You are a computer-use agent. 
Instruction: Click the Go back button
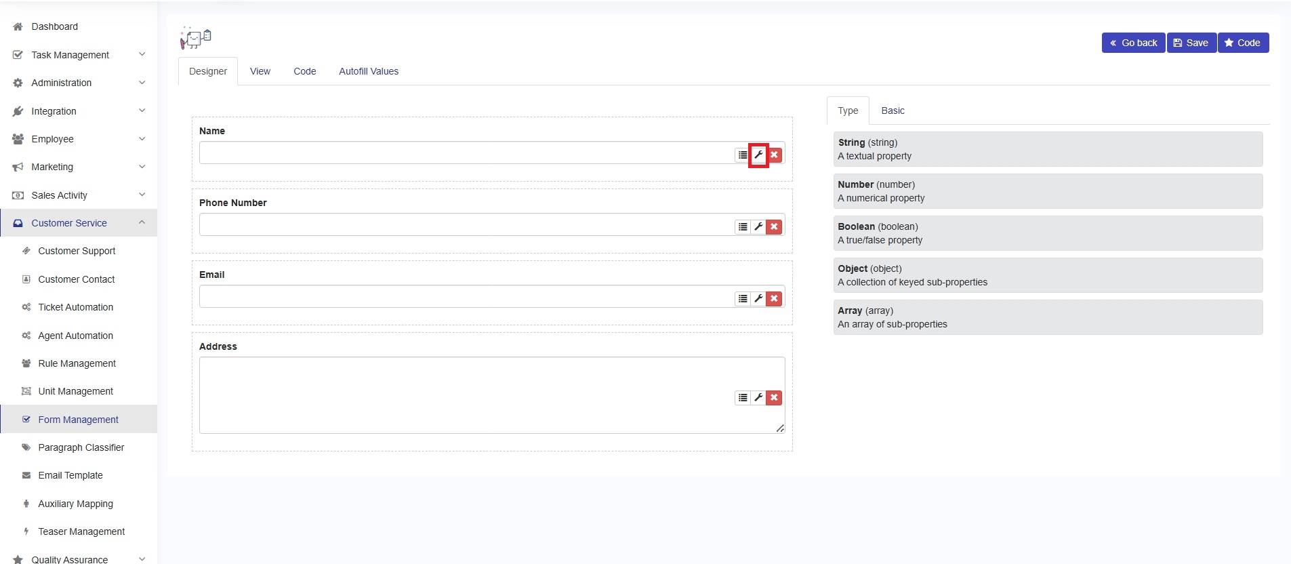point(1132,43)
